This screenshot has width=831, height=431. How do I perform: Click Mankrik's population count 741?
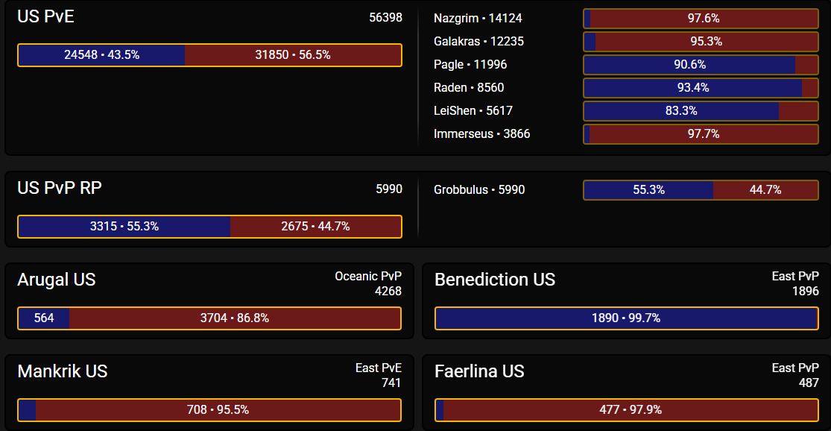[391, 383]
